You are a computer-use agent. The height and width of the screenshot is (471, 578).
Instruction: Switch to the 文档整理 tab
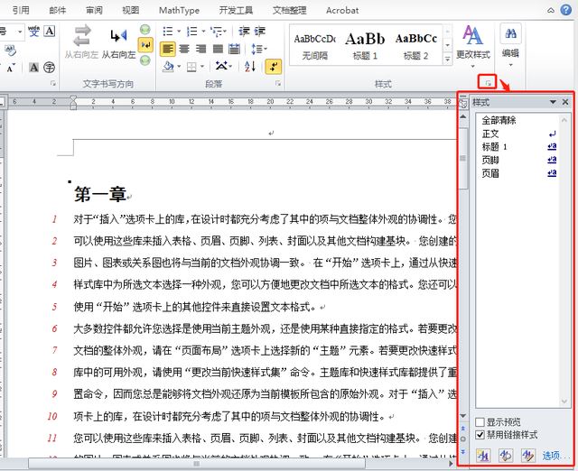pyautogui.click(x=289, y=10)
